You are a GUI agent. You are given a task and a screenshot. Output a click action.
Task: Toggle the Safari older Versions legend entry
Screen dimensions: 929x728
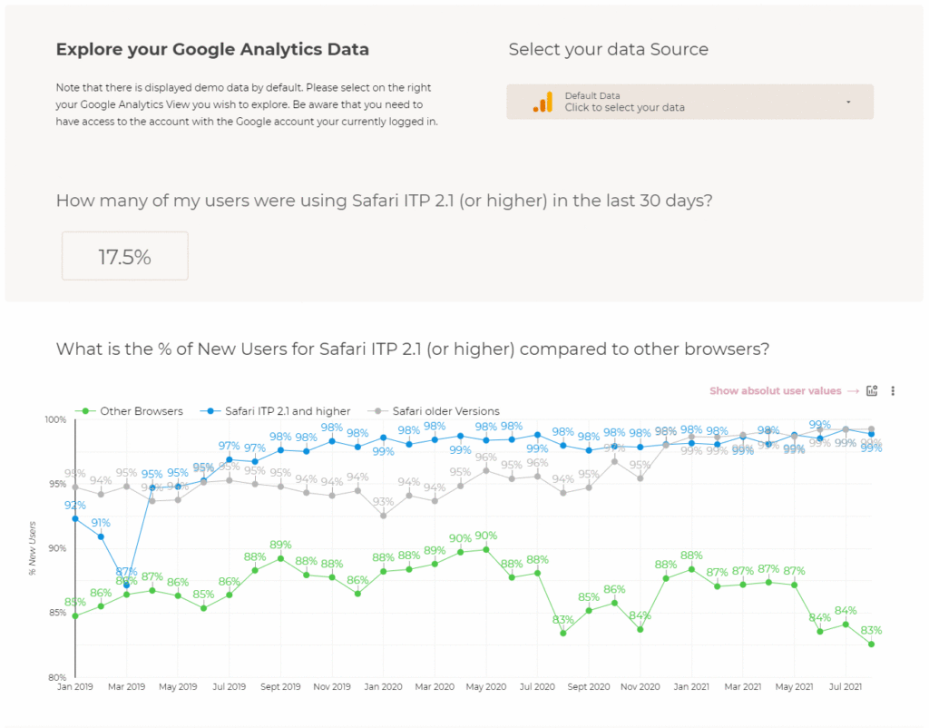click(445, 411)
